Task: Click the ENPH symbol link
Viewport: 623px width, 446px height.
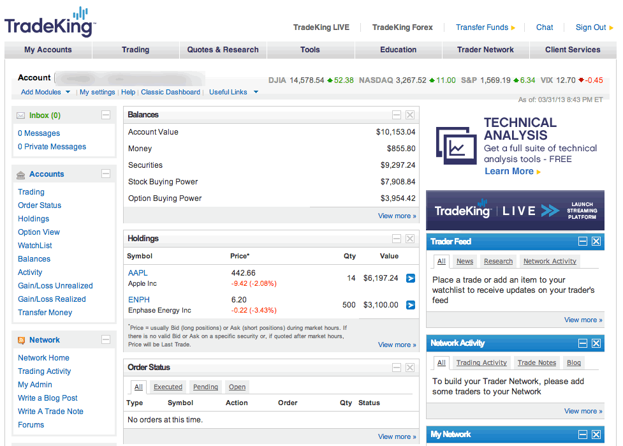Action: coord(139,300)
